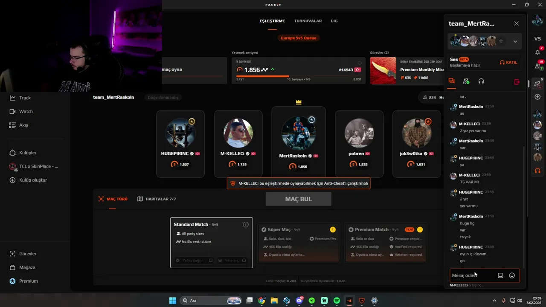Open Google Chrome from taskbar

pos(261,301)
